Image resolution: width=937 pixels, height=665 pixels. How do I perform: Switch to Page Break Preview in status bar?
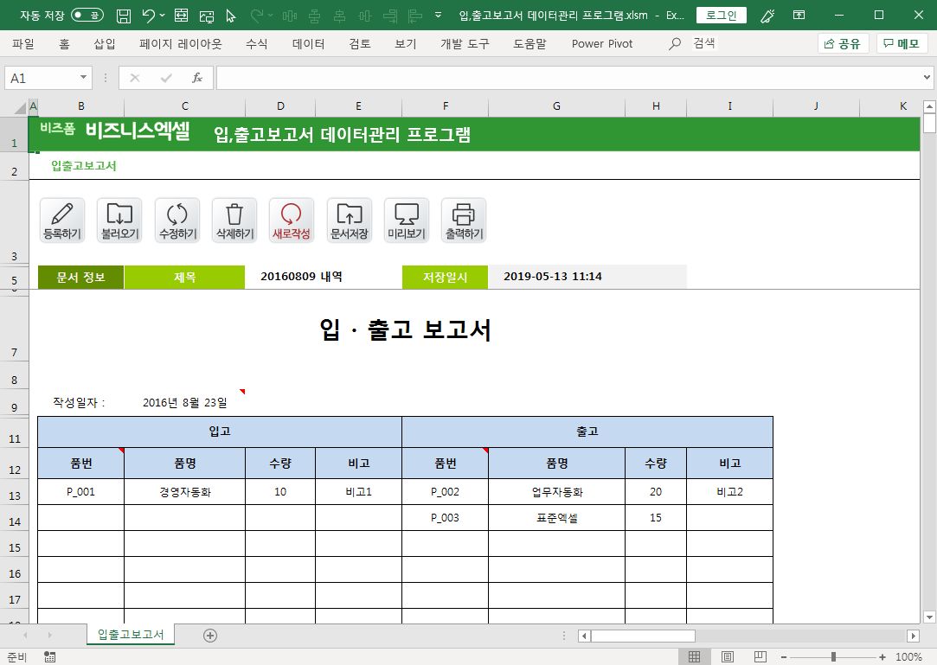click(x=760, y=657)
